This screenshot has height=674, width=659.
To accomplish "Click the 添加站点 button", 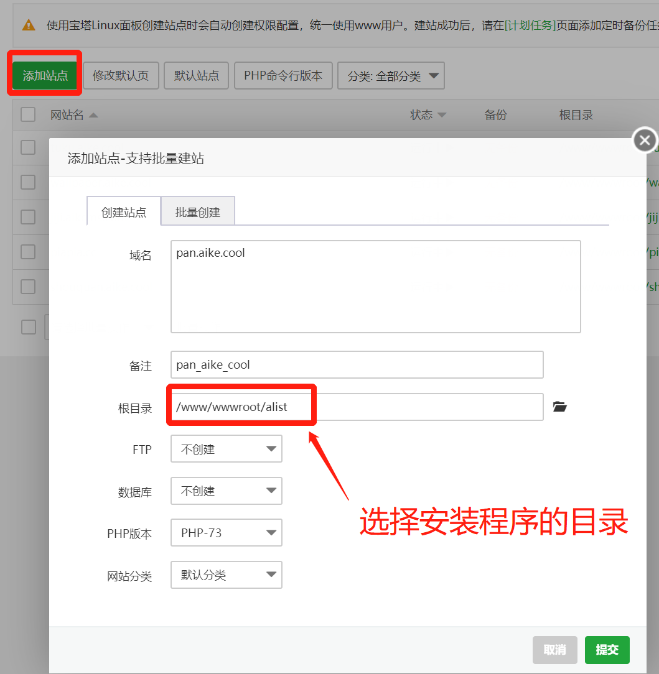I will coord(45,76).
